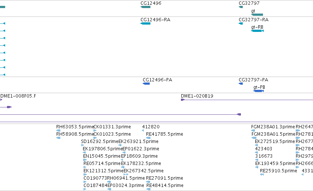Open the 423403 feature label
The image size is (313, 191).
(263, 149)
